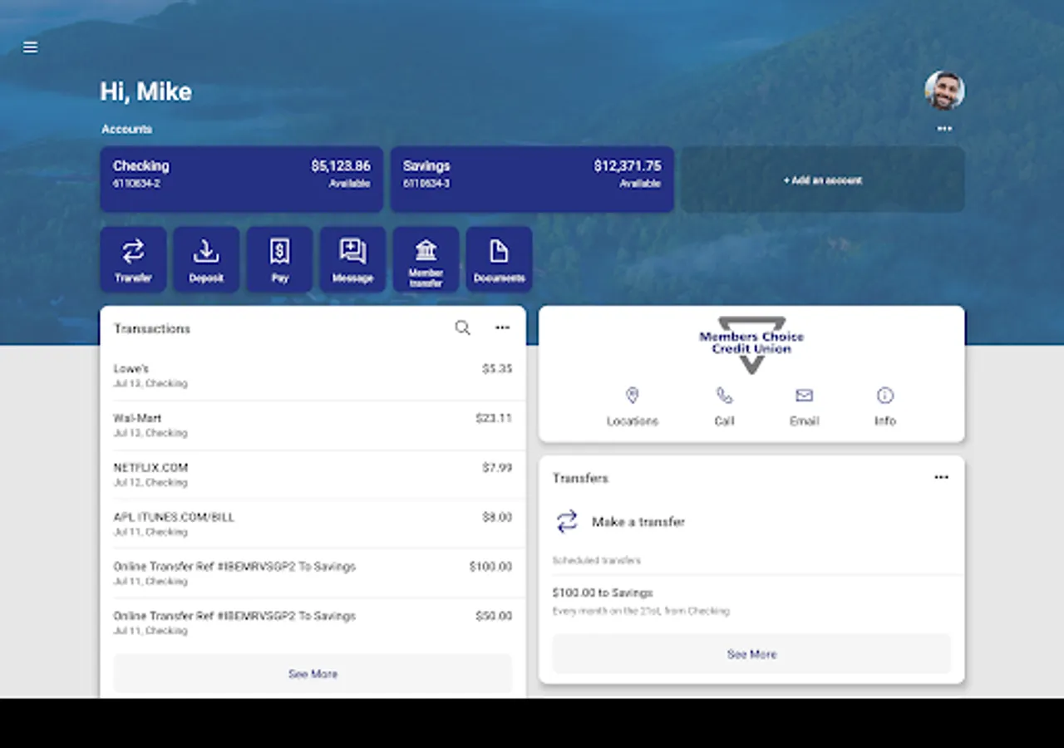
Task: Open Transactions options menu
Action: pos(502,327)
